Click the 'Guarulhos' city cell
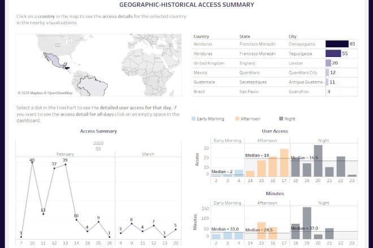373x248 pixels. 298,92
